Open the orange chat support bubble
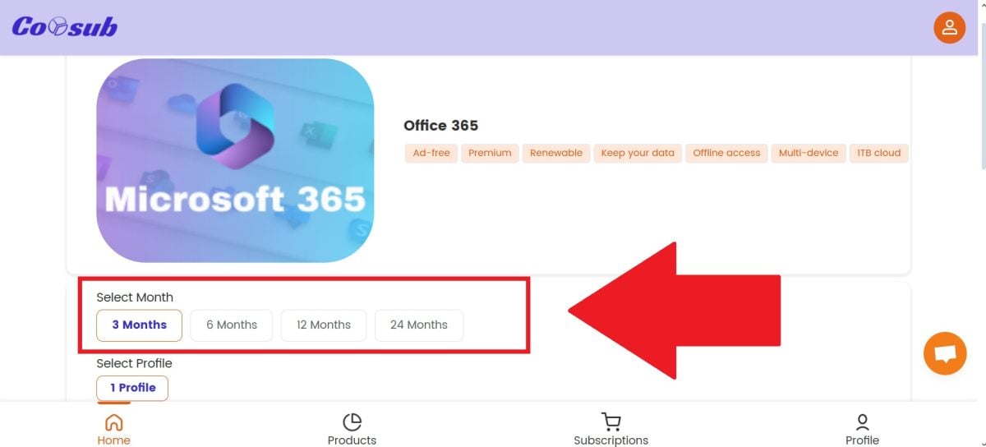986x447 pixels. pyautogui.click(x=945, y=353)
